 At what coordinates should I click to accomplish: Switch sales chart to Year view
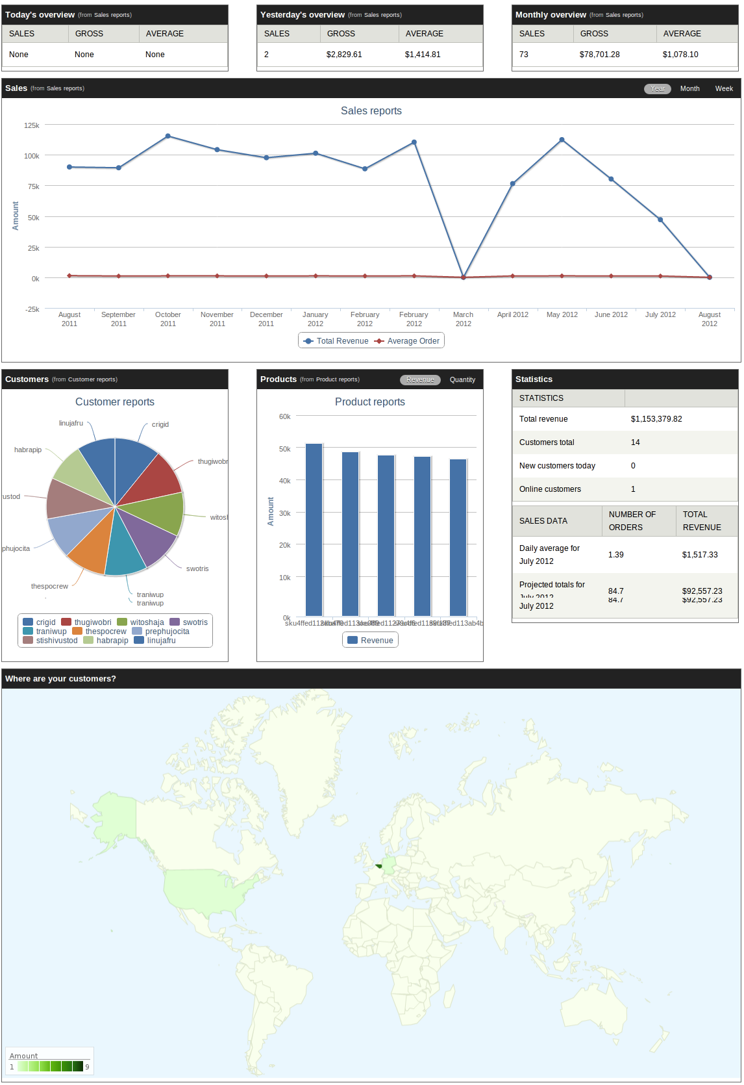658,88
